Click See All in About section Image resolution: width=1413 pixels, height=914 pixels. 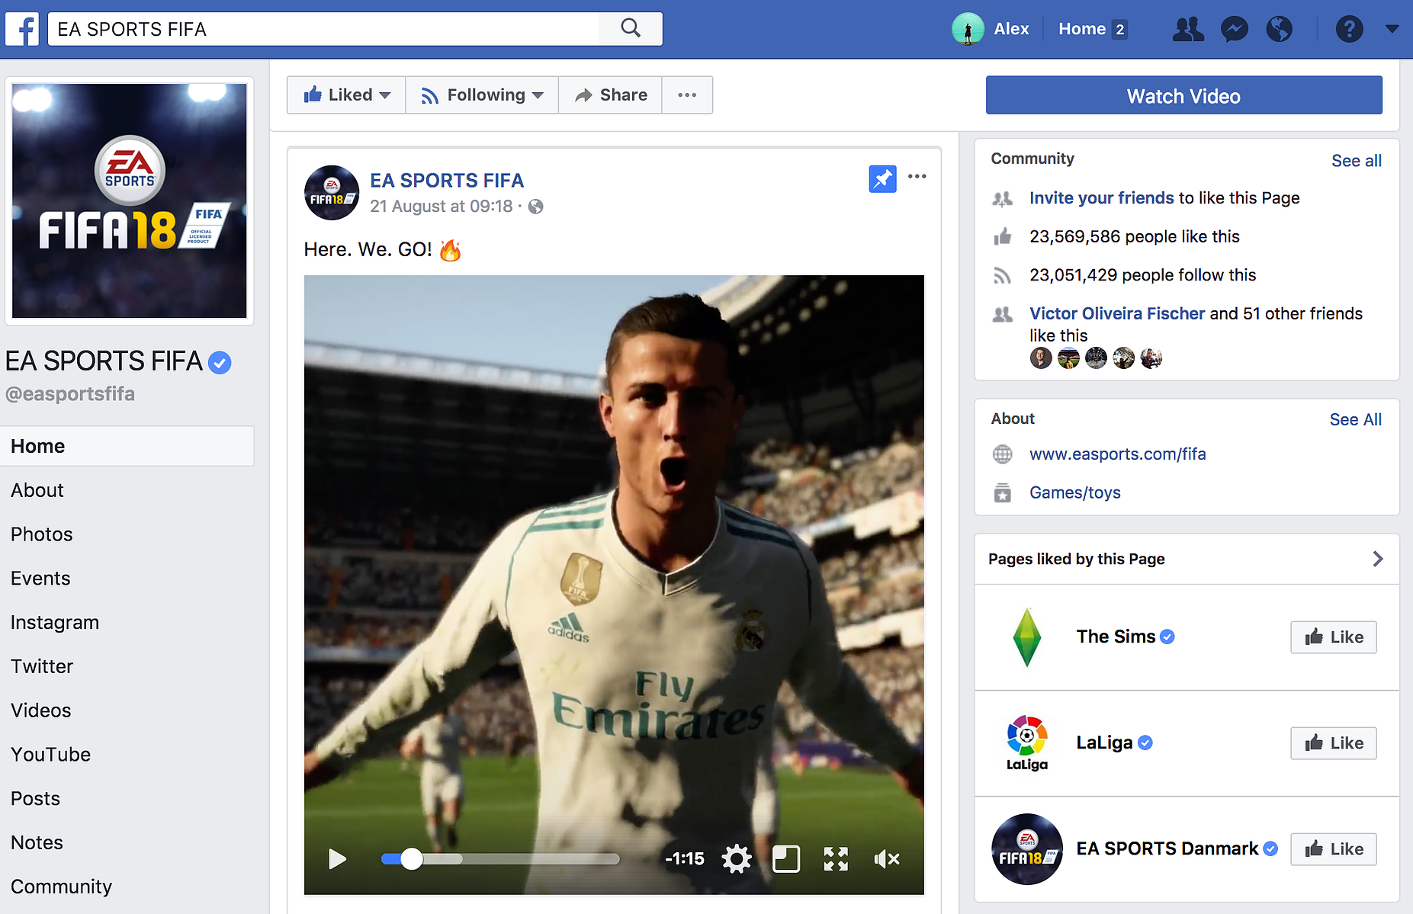click(x=1356, y=419)
